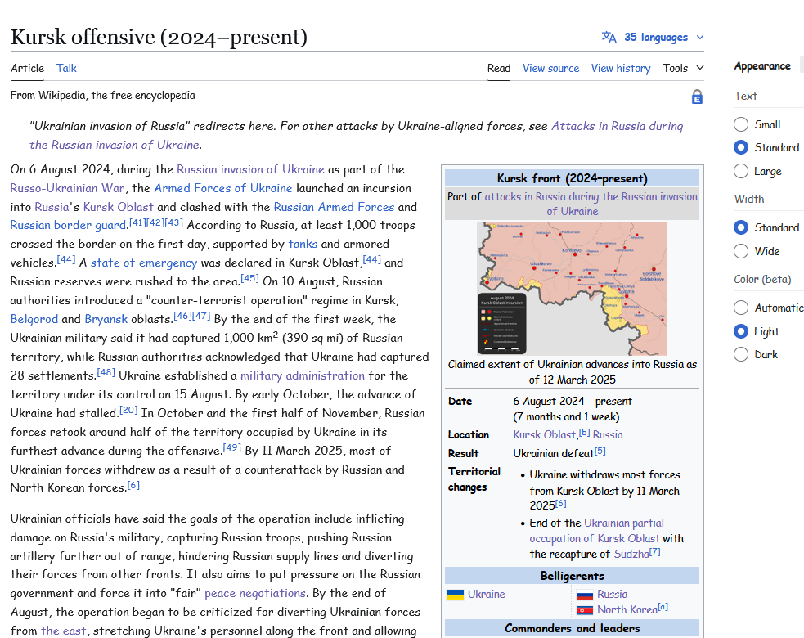Open the Russian Armed Forces link
The image size is (804, 638).
[x=334, y=207]
